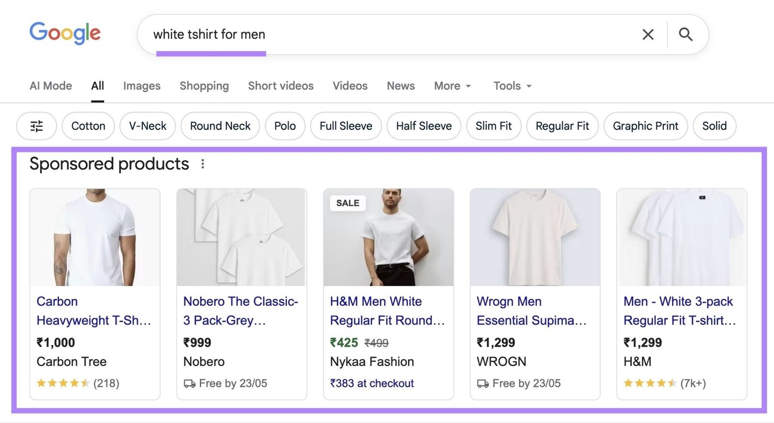Toggle the Polo filter chip

[x=285, y=126]
